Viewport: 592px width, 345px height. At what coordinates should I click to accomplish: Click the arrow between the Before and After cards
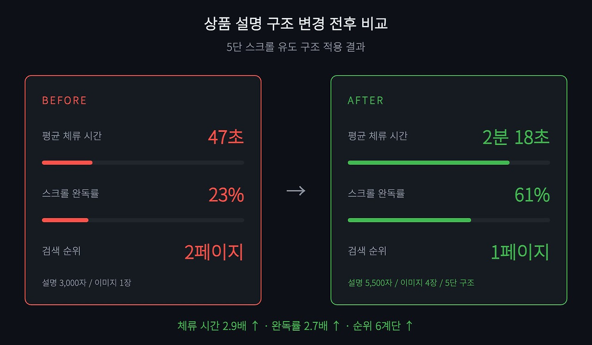click(296, 191)
